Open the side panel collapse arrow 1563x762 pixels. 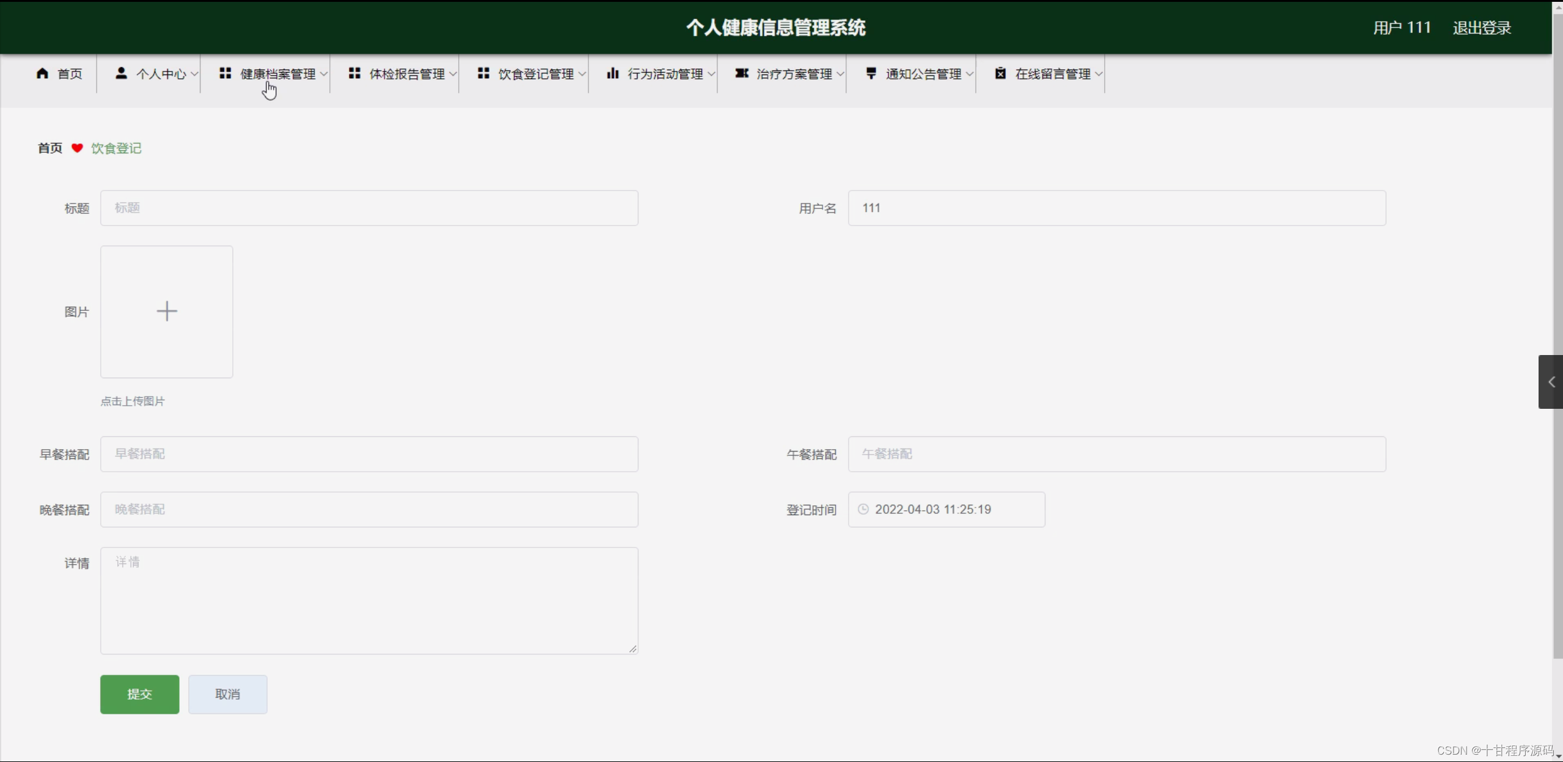[1551, 382]
